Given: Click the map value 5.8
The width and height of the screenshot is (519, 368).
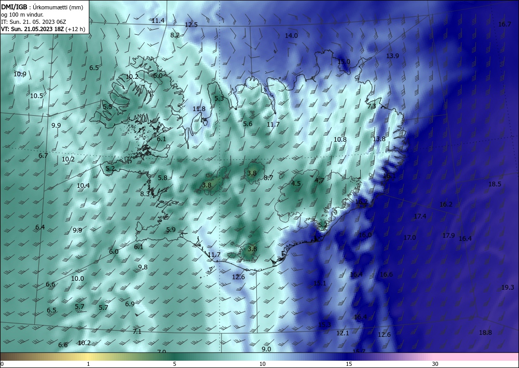Looking at the screenshot, I should [x=162, y=178].
